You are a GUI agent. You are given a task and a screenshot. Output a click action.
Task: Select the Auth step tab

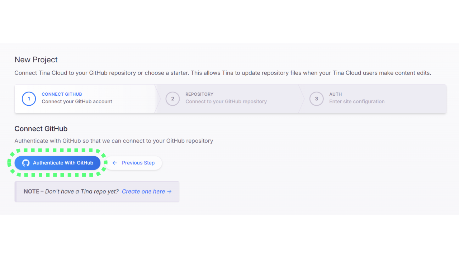(374, 99)
